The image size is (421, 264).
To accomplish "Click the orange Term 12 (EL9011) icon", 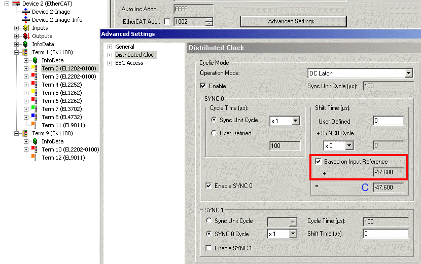I will click(x=34, y=157).
